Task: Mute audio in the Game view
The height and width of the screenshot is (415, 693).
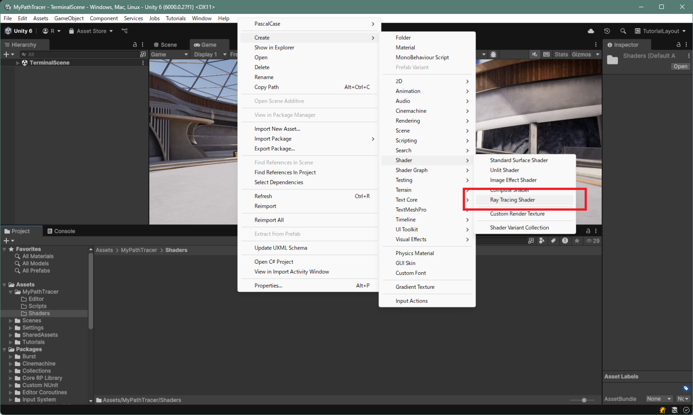Action: 535,54
